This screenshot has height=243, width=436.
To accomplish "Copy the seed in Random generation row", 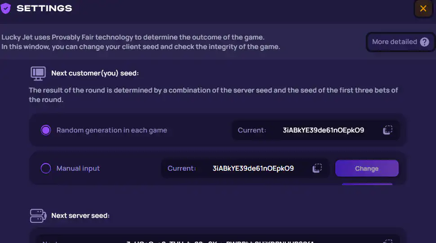I will click(387, 130).
